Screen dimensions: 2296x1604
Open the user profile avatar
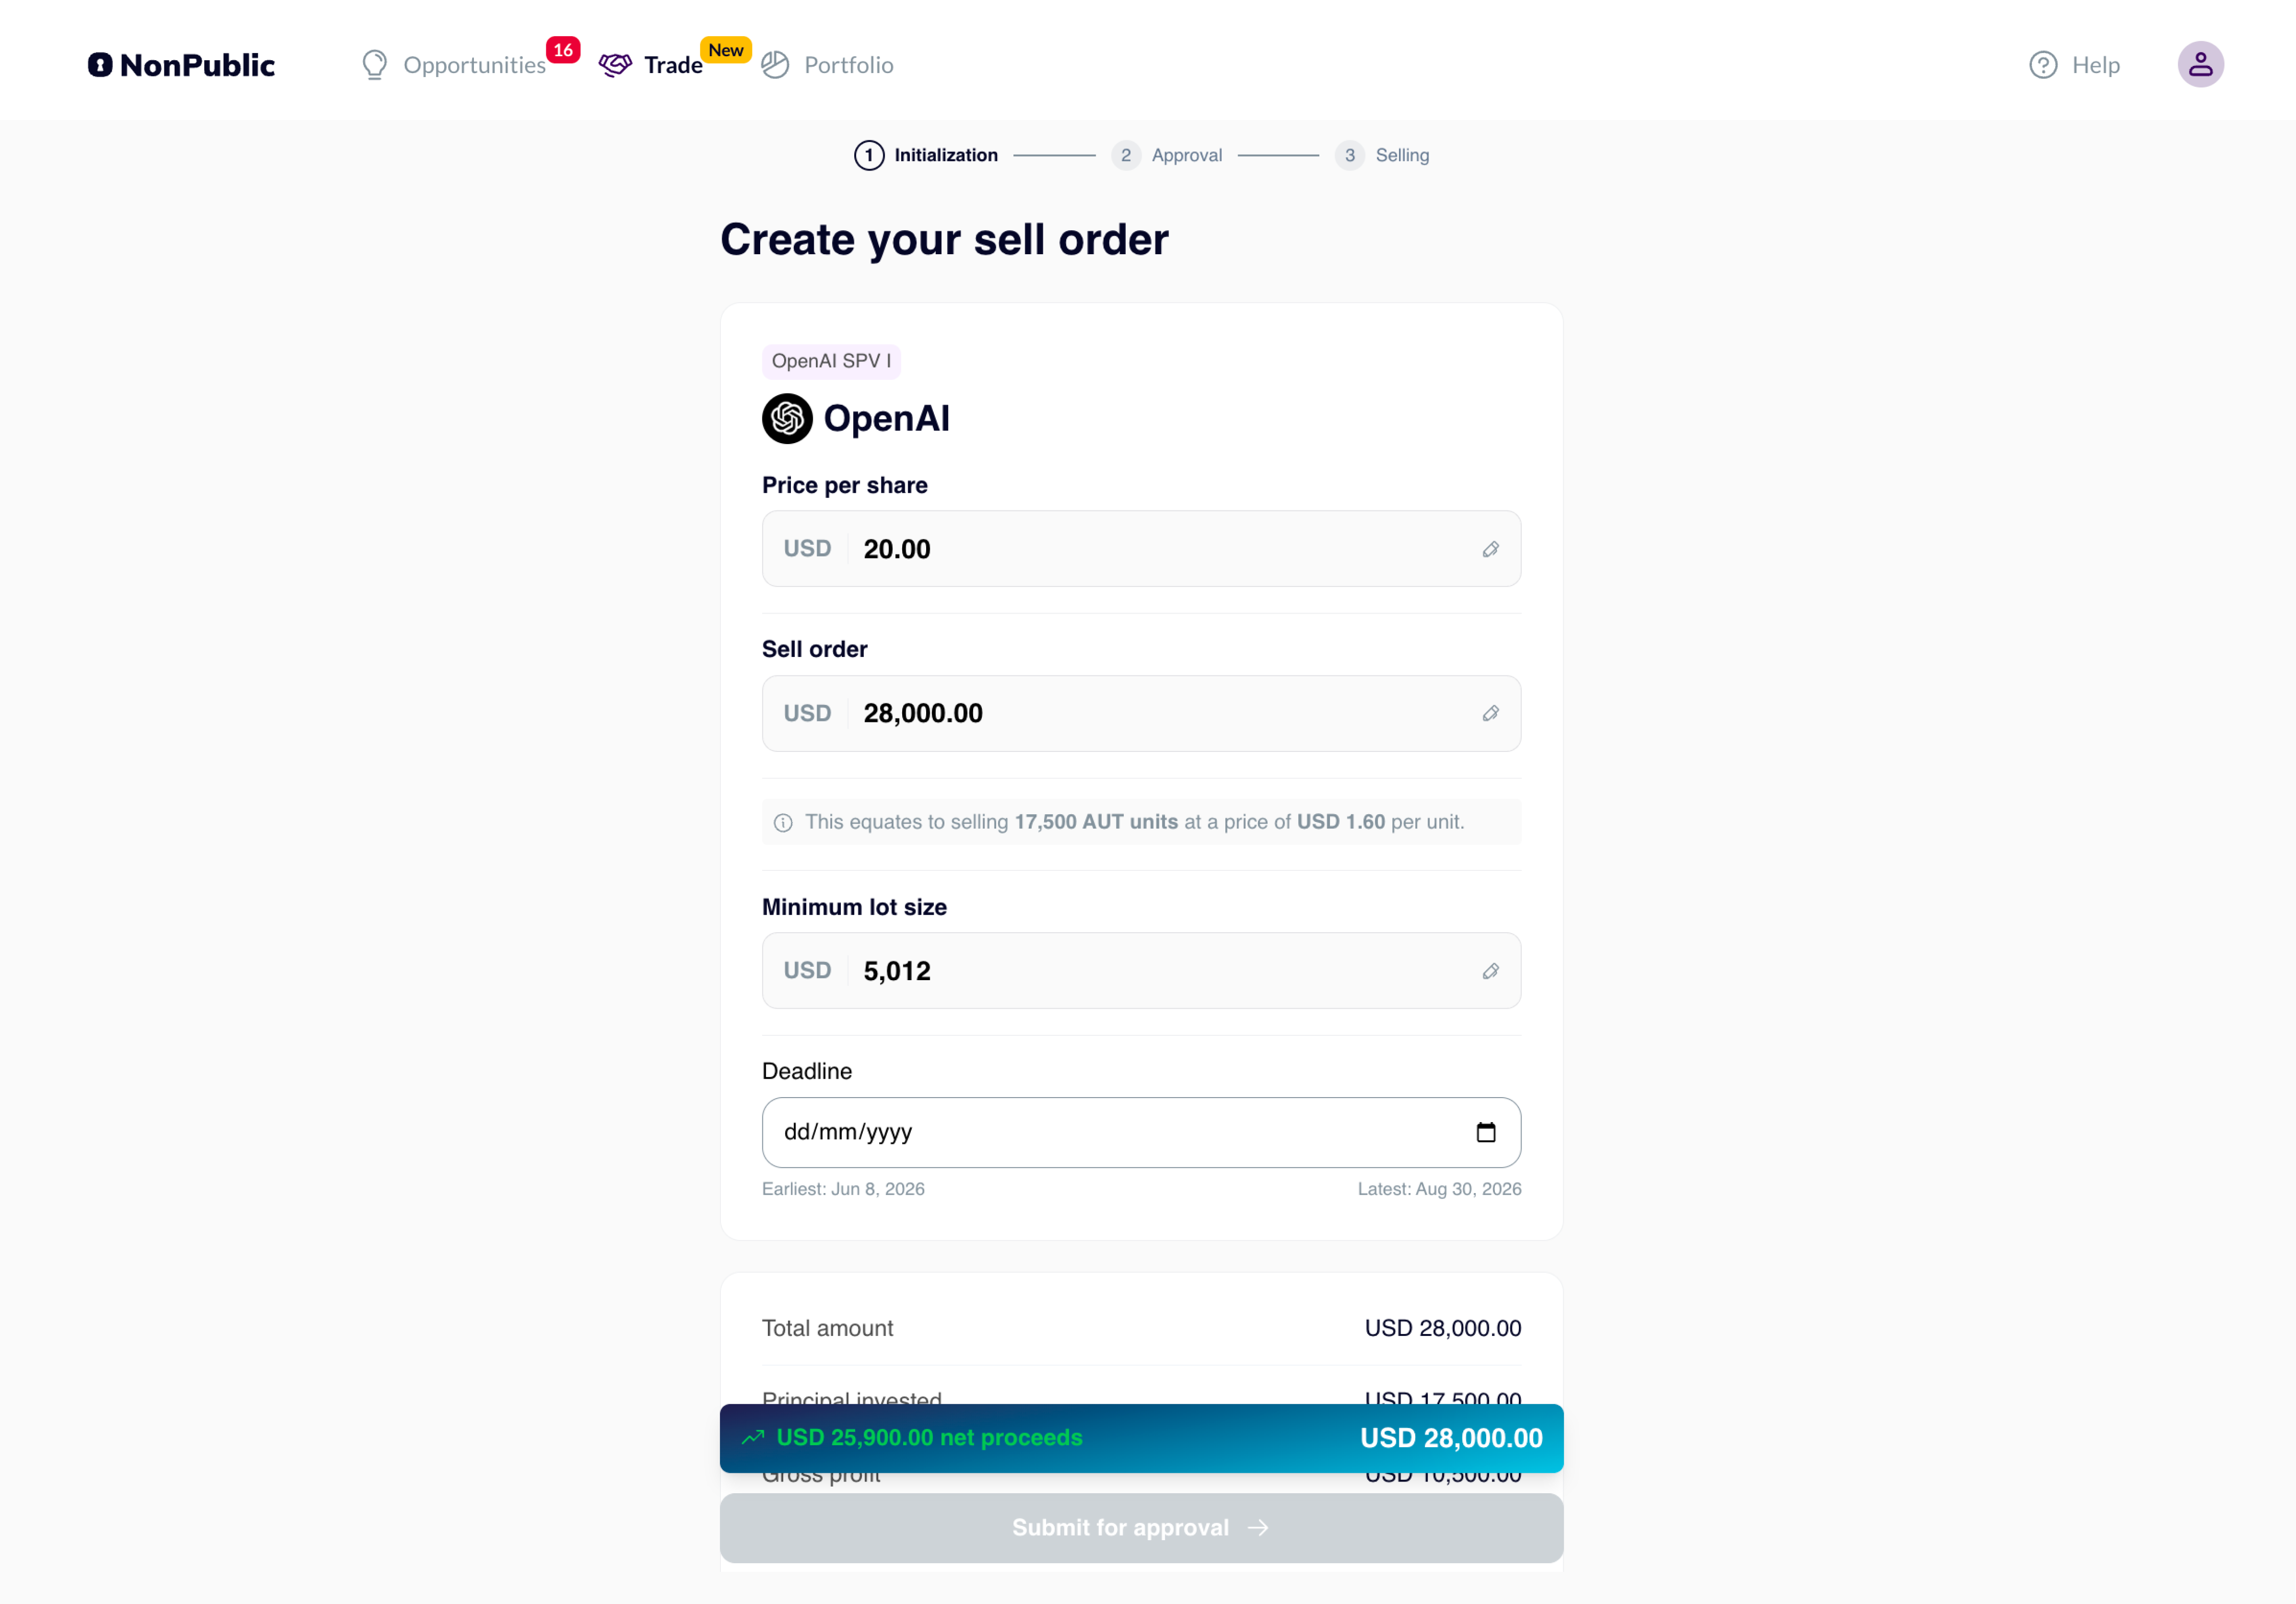pyautogui.click(x=2200, y=65)
